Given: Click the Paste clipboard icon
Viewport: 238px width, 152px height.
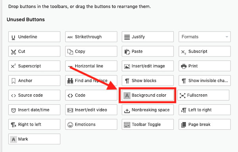Looking at the screenshot, I should pyautogui.click(x=127, y=52).
